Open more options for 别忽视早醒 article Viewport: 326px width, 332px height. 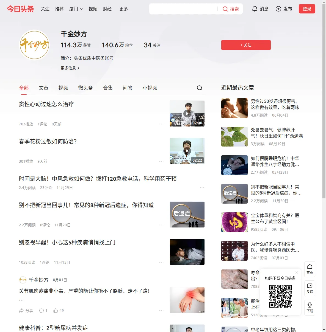tap(161, 262)
